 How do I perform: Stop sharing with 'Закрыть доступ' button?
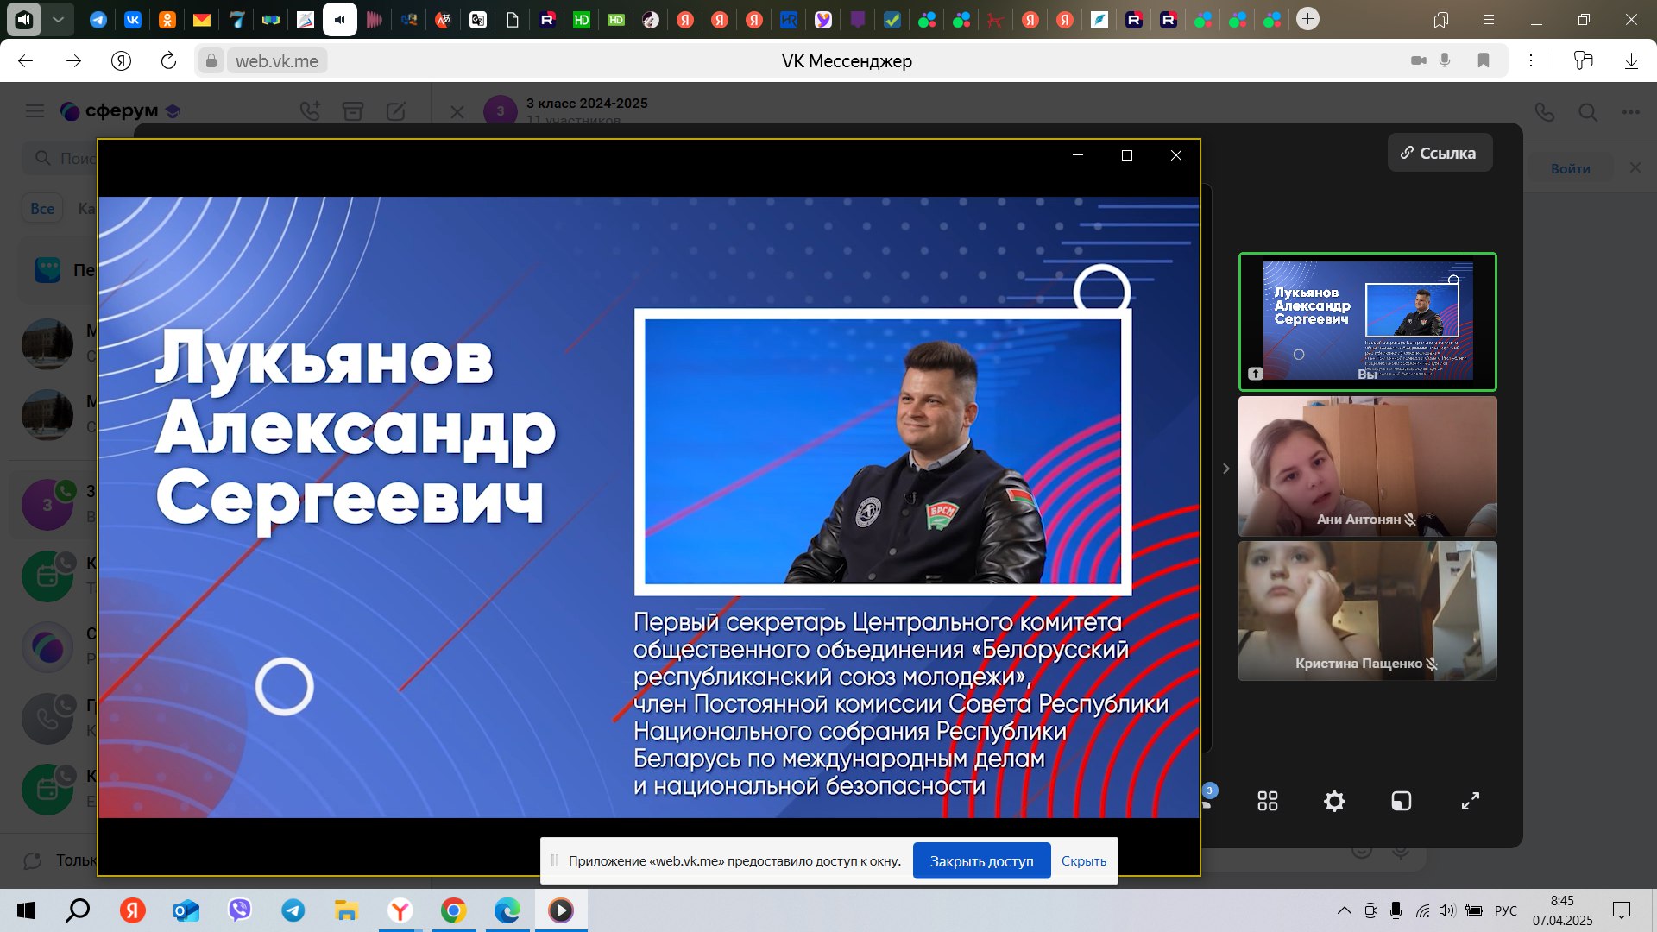[981, 861]
